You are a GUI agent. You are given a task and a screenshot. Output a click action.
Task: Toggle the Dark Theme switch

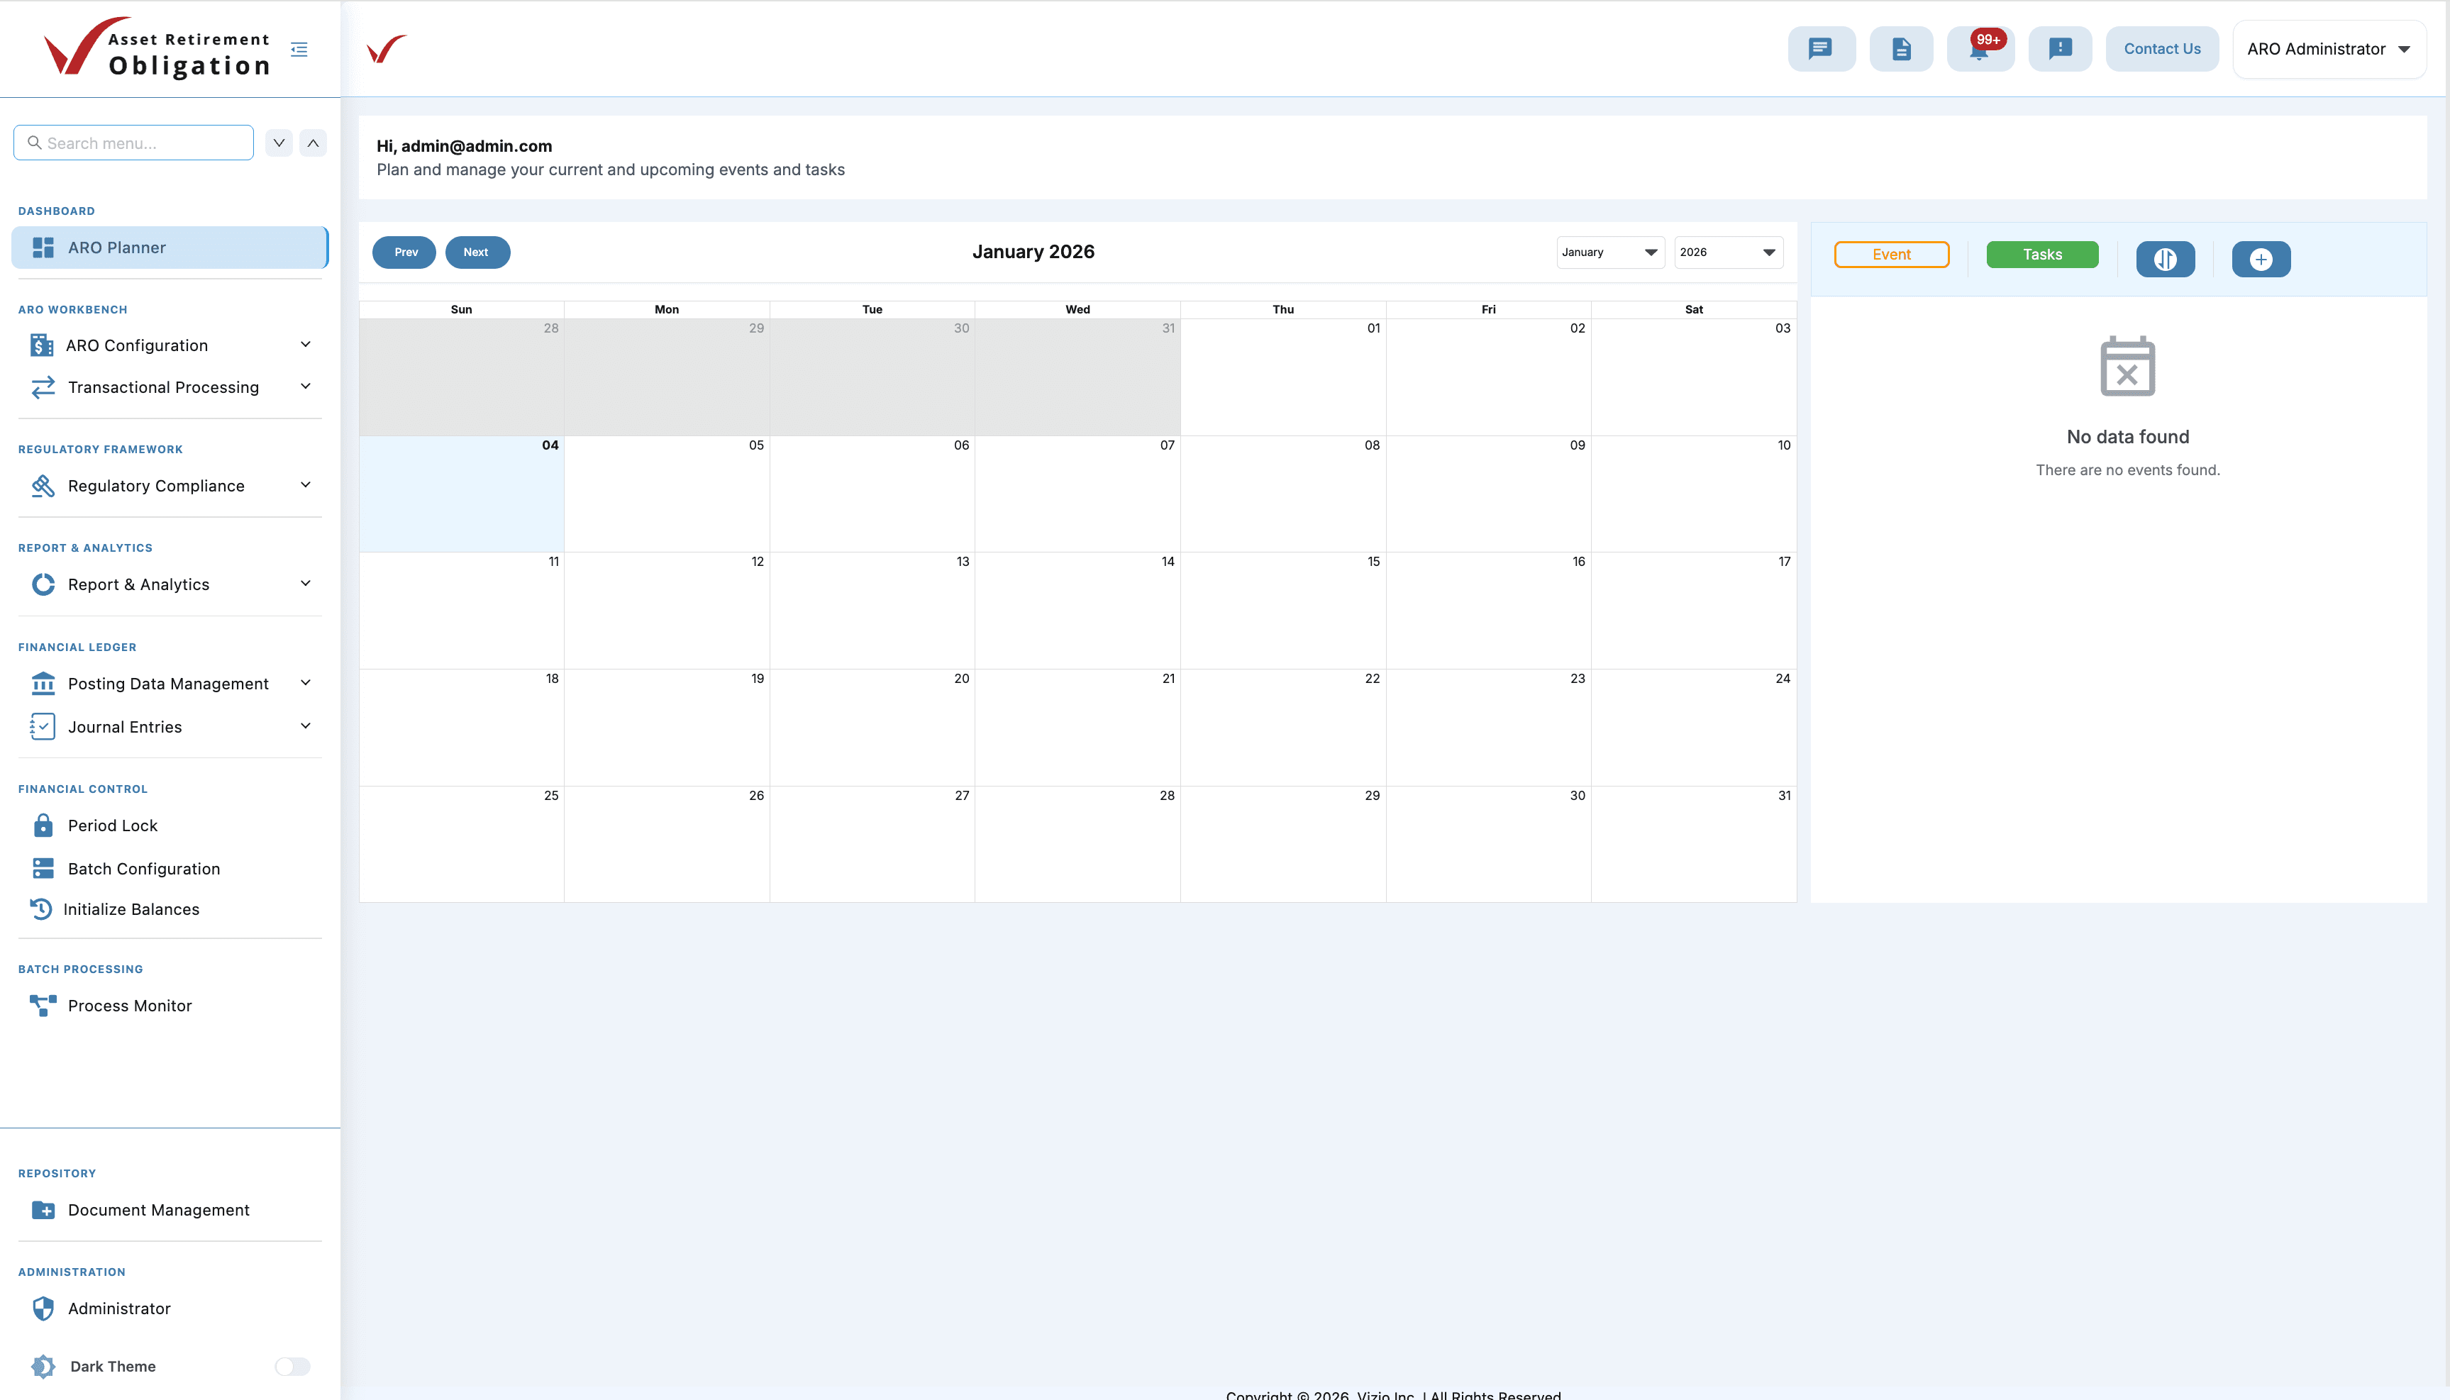(x=292, y=1367)
